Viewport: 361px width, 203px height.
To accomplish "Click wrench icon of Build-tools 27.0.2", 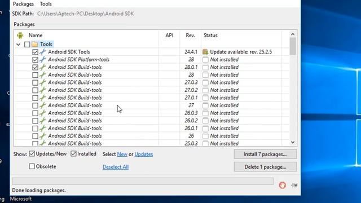I will [x=43, y=90].
